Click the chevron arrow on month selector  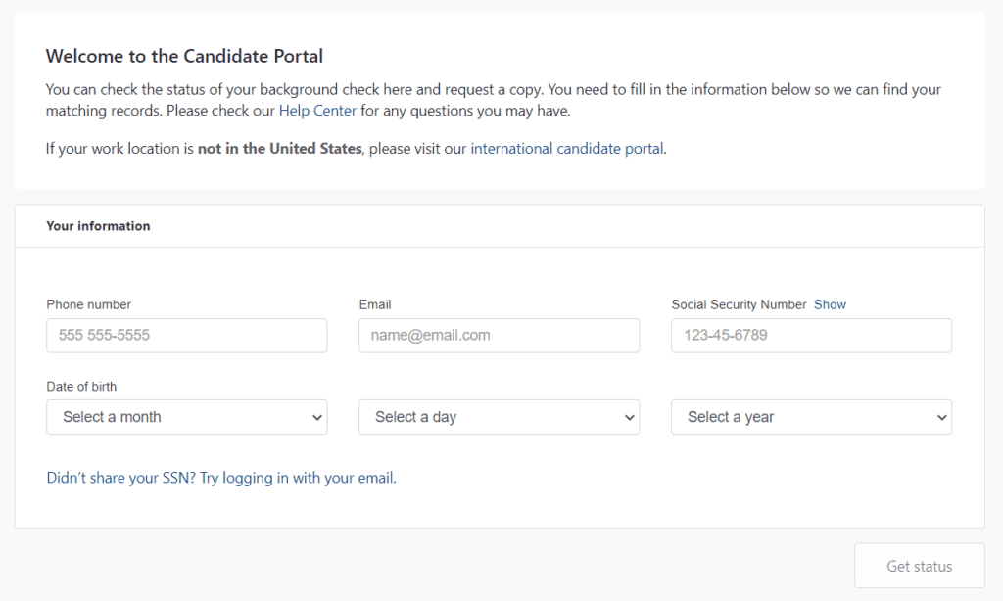coord(316,418)
